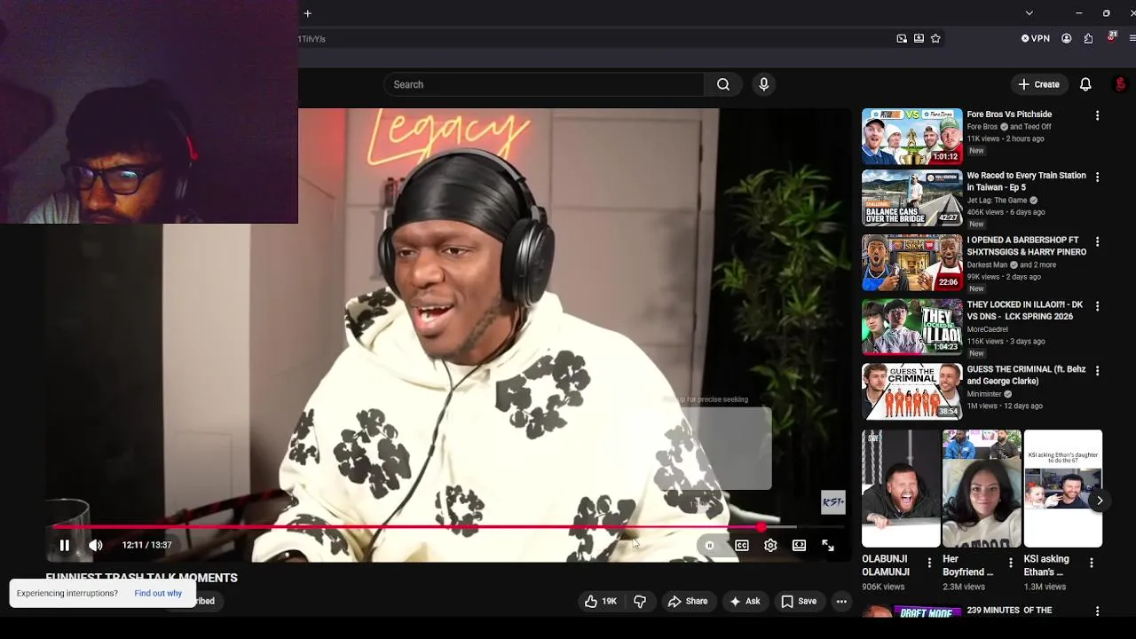Image resolution: width=1136 pixels, height=639 pixels.
Task: Pause the video with the pause button
Action: pos(64,545)
